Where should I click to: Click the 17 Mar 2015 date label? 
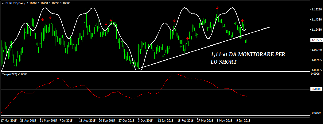tap(9, 120)
